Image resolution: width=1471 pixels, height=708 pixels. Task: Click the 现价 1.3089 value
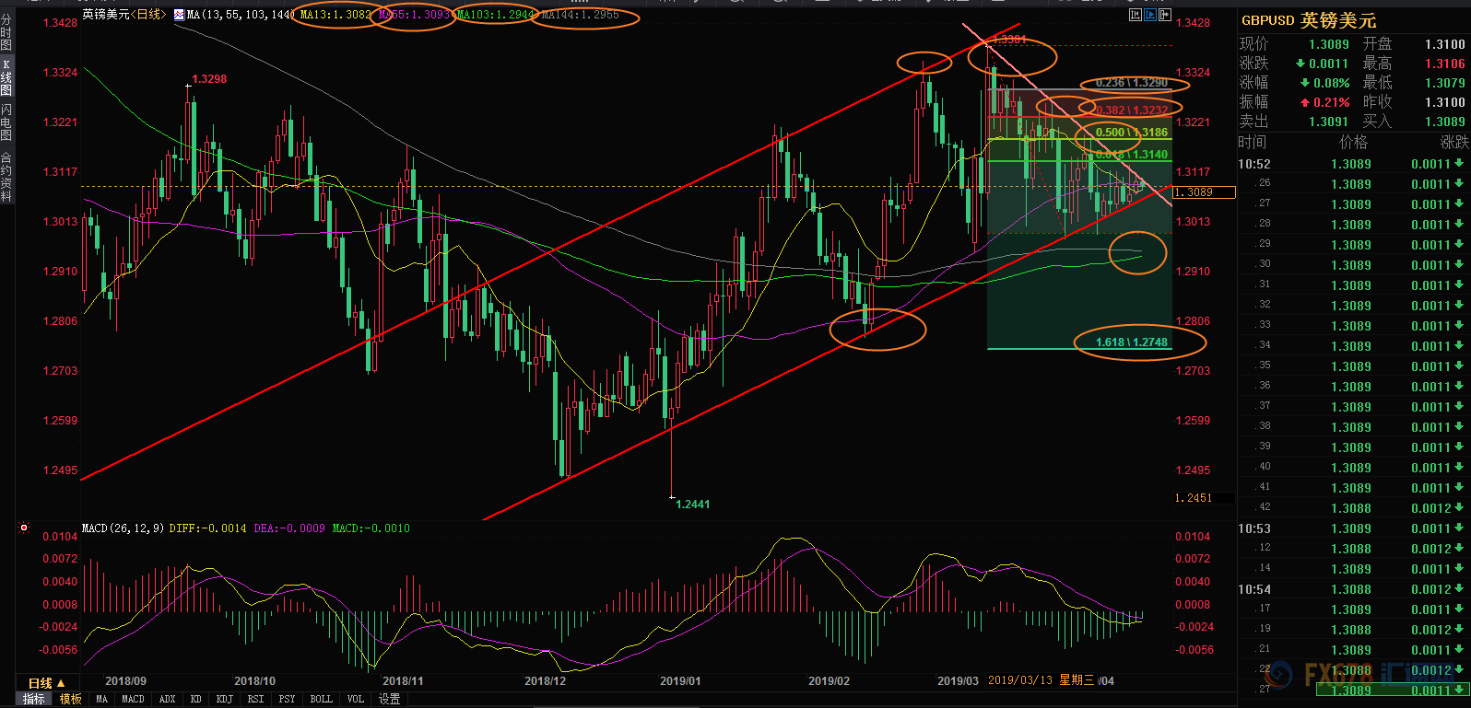1328,44
